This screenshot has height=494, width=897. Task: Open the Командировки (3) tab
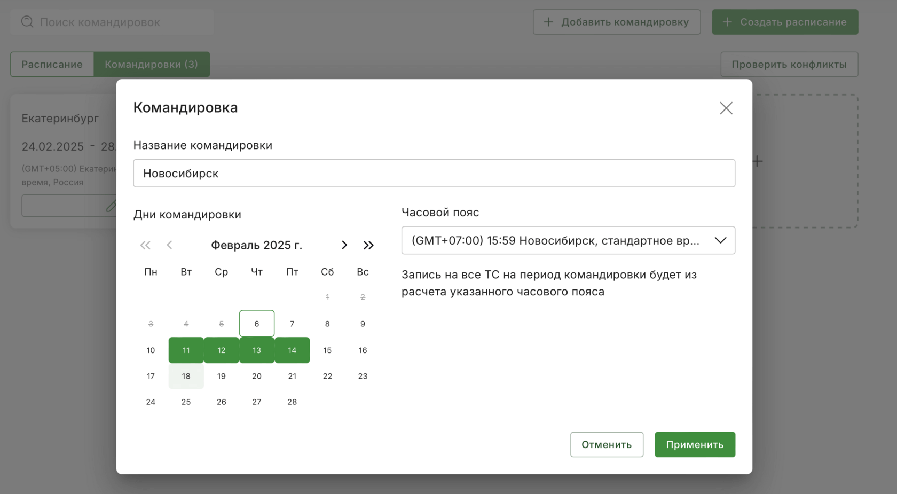tap(151, 64)
